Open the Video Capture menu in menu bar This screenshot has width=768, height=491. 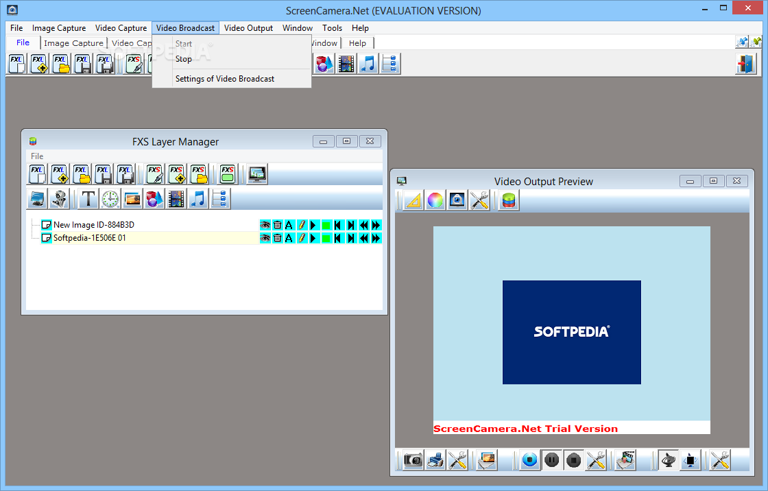click(121, 28)
